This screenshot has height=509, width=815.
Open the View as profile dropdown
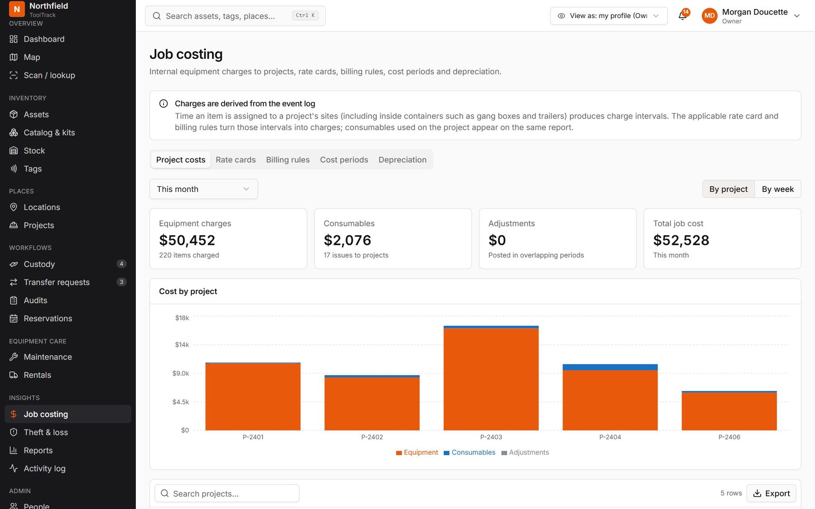pyautogui.click(x=609, y=16)
